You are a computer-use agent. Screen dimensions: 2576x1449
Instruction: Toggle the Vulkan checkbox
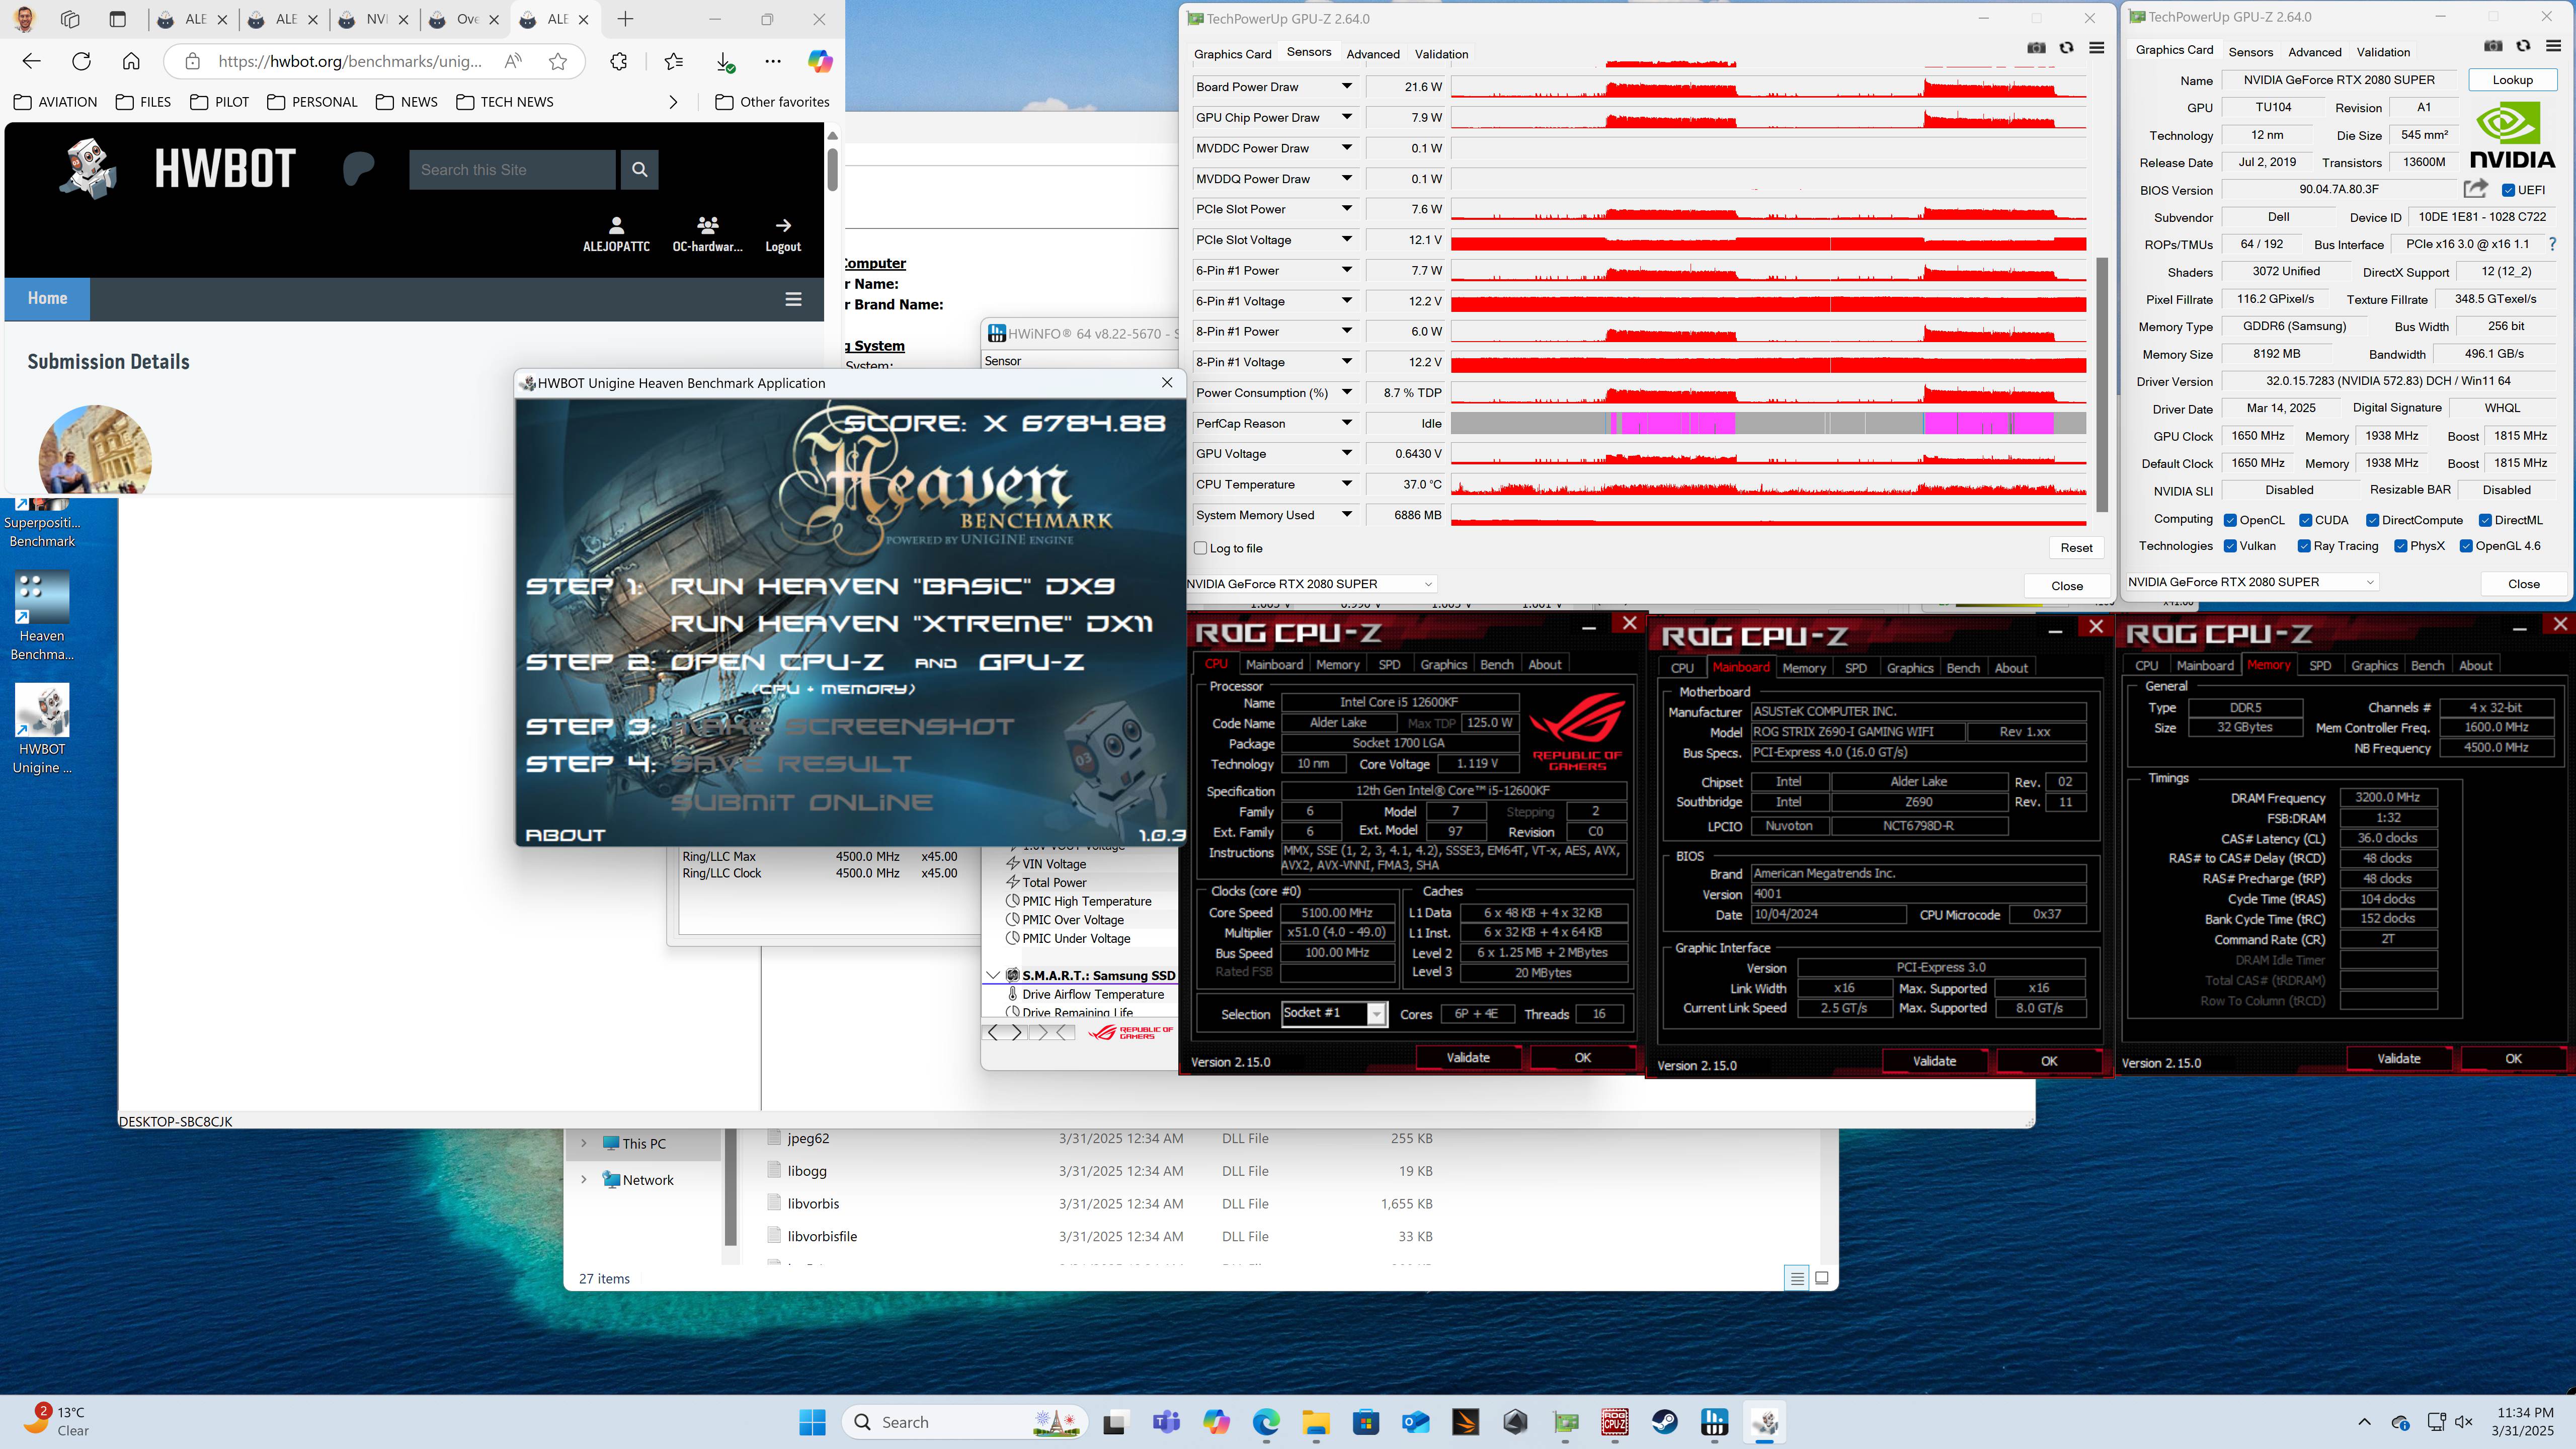[x=2230, y=546]
